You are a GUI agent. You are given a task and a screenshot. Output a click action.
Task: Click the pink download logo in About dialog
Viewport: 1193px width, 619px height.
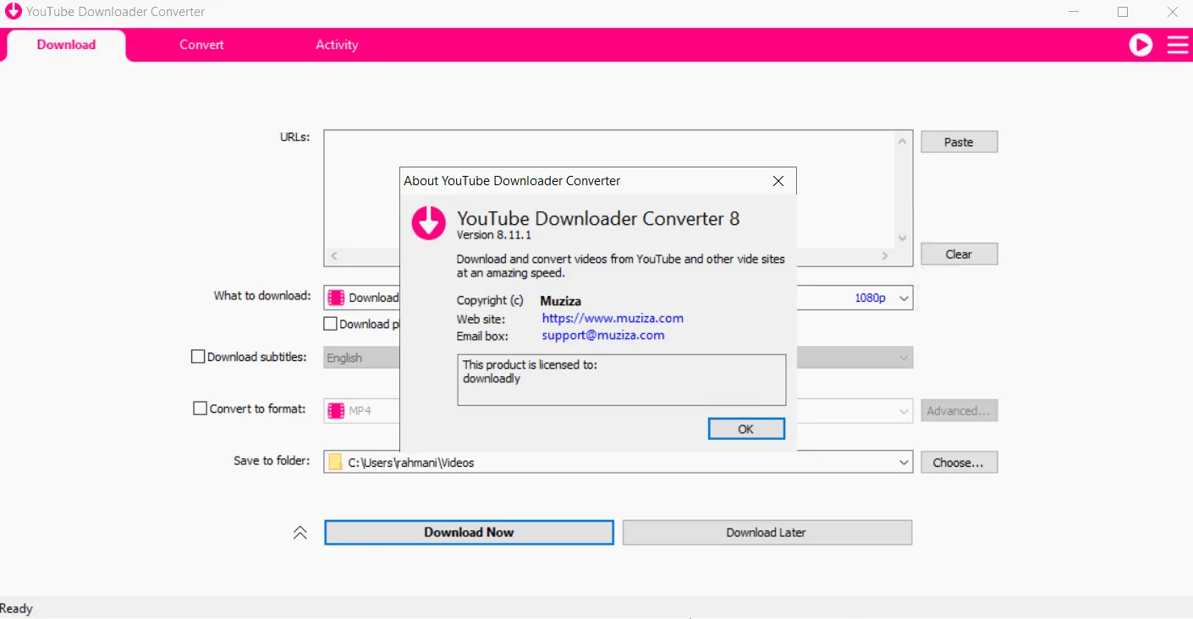428,222
